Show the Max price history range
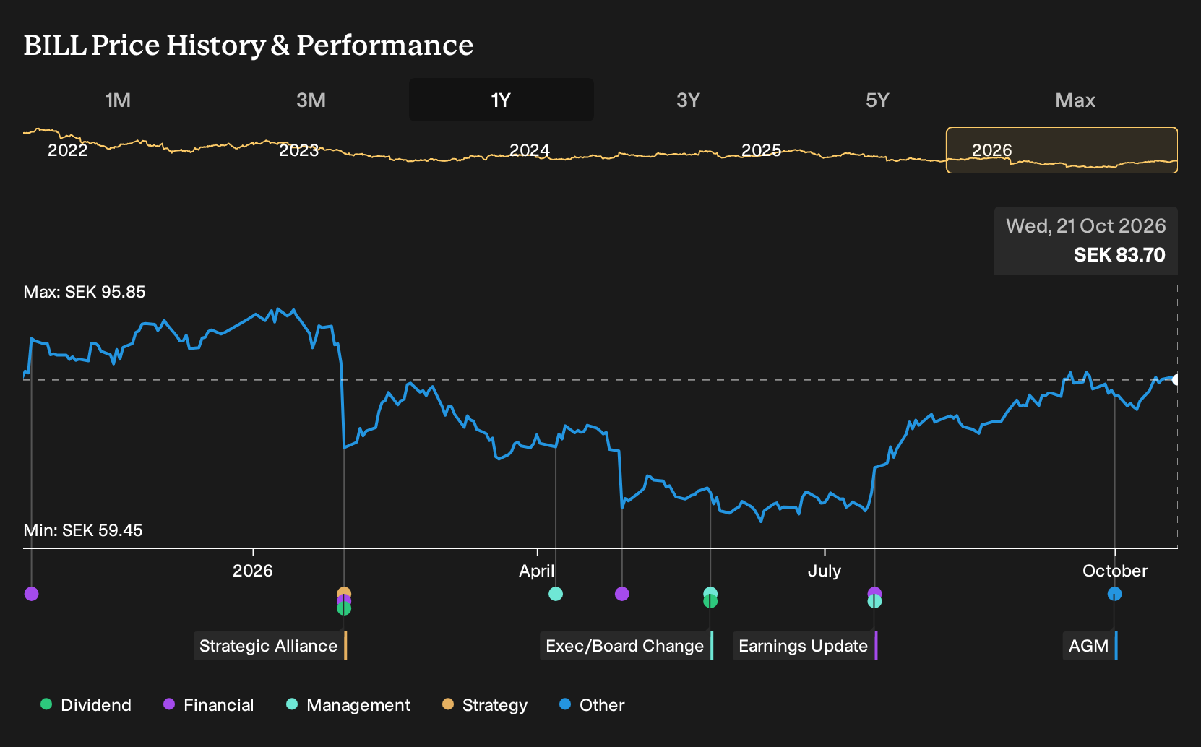Viewport: 1201px width, 747px height. [1075, 100]
